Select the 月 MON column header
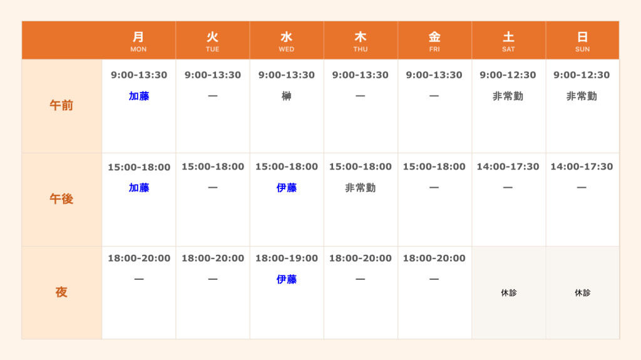This screenshot has width=641, height=360. pyautogui.click(x=139, y=41)
